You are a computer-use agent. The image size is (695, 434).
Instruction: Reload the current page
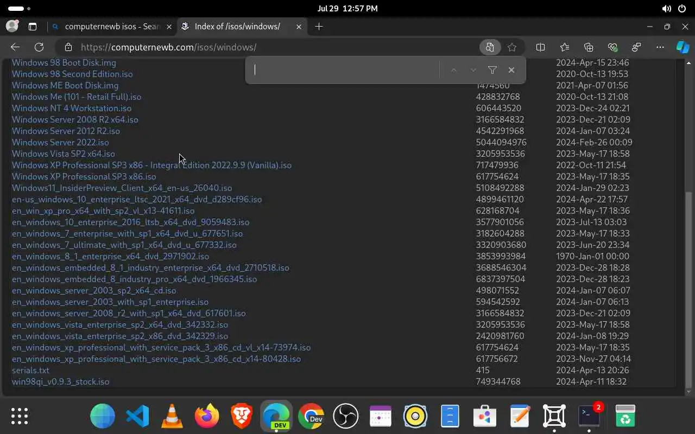(x=39, y=47)
